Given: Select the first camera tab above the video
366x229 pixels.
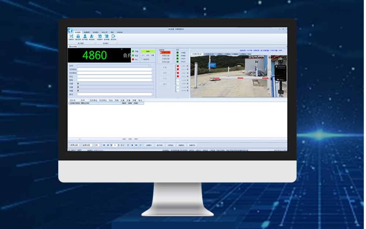Looking at the screenshot, I should [x=197, y=54].
